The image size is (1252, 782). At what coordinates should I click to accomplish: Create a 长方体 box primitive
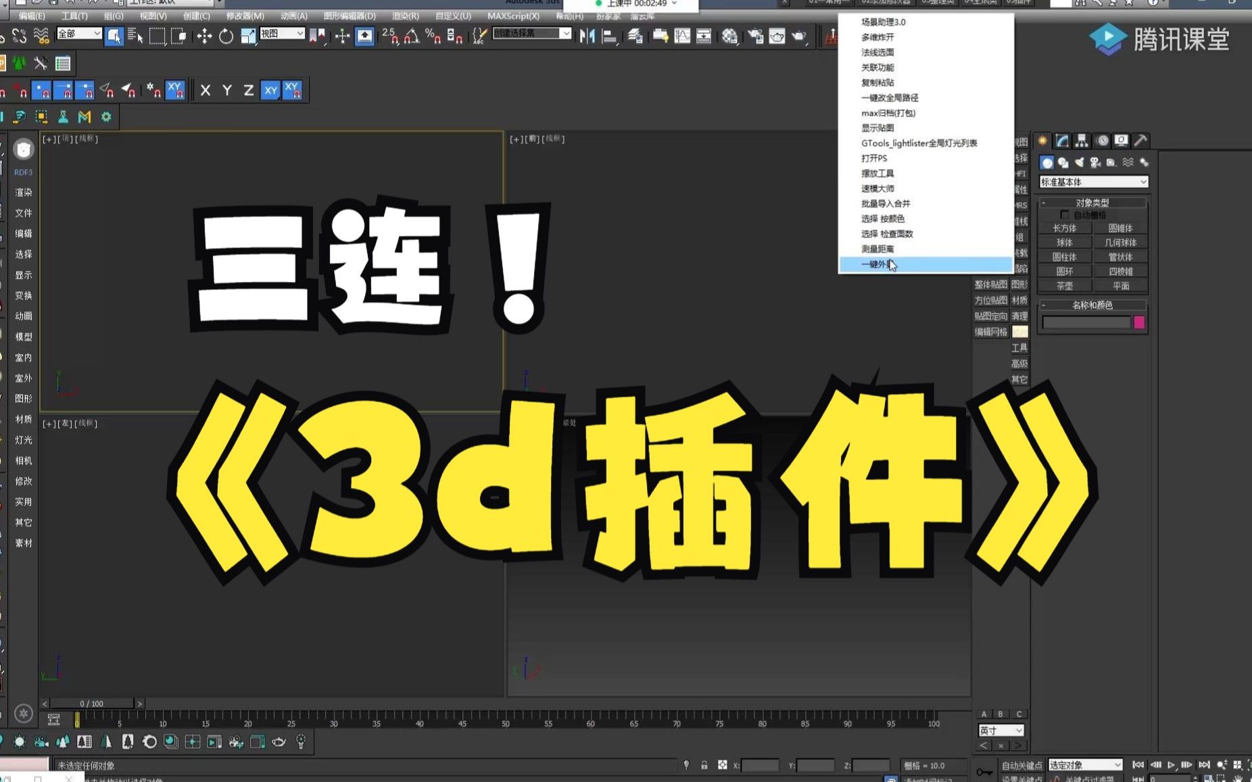pos(1065,228)
